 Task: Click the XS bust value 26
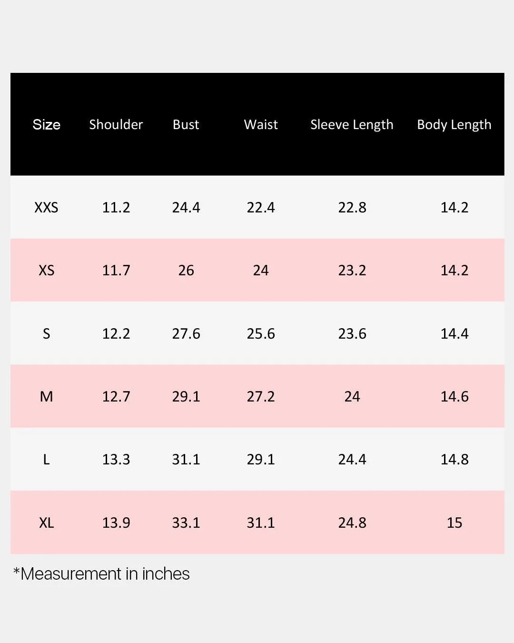186,270
